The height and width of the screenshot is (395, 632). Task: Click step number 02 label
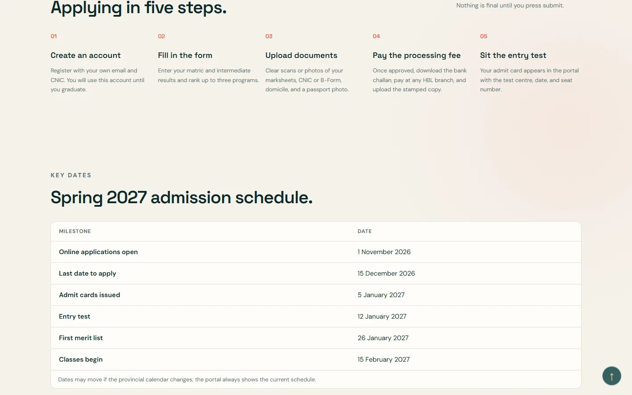coord(162,36)
